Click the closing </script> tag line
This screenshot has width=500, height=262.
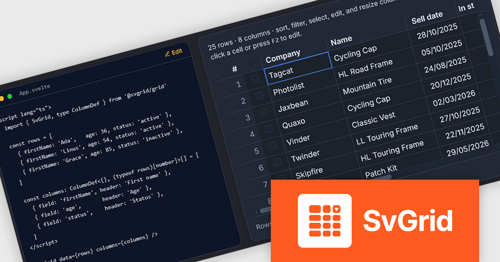tap(44, 244)
